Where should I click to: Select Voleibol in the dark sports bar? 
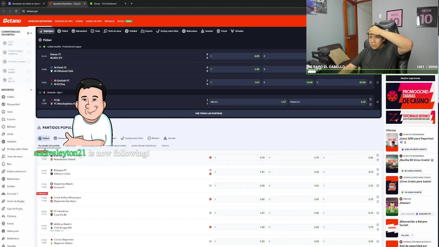point(131,31)
